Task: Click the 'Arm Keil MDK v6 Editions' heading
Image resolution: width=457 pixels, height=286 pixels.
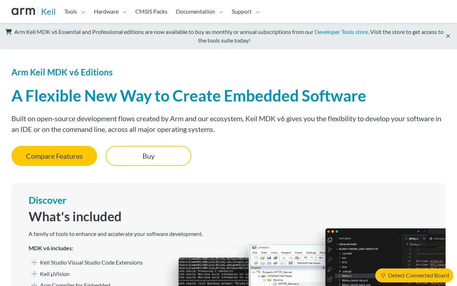Action: (x=62, y=72)
